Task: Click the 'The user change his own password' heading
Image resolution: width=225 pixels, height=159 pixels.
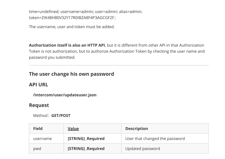Action: pyautogui.click(x=72, y=74)
